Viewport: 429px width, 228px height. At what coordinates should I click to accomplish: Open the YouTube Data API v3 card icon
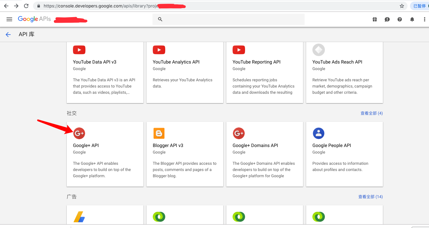[79, 50]
